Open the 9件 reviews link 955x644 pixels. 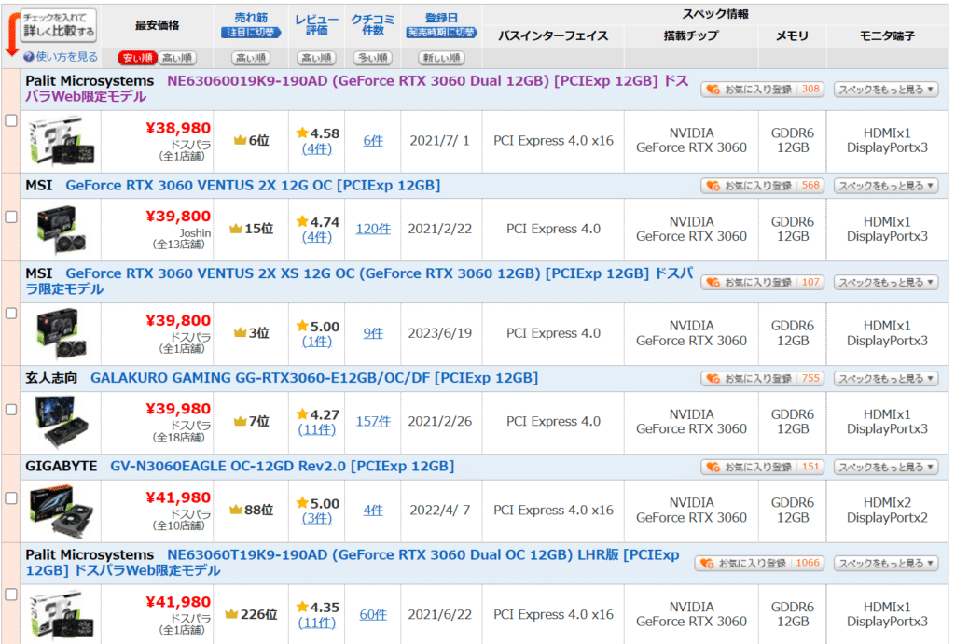coord(373,333)
